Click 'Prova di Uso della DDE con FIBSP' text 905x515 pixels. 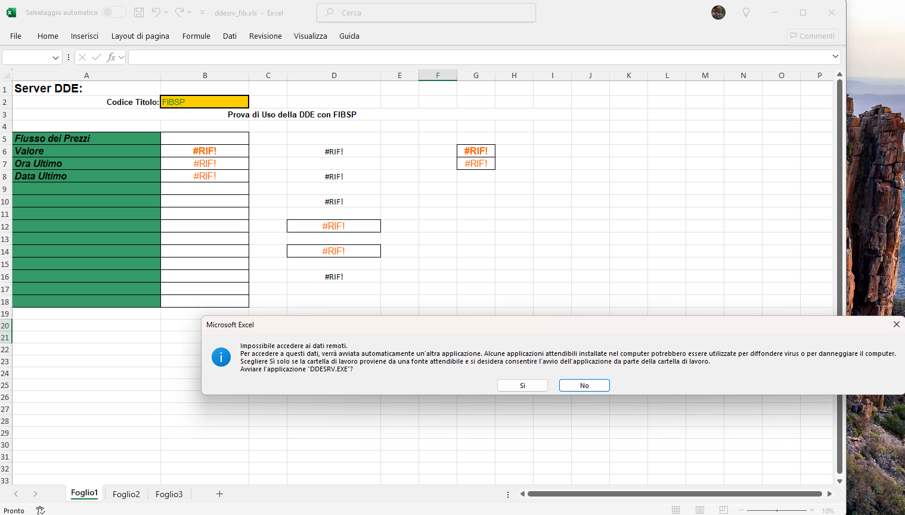[x=292, y=114]
